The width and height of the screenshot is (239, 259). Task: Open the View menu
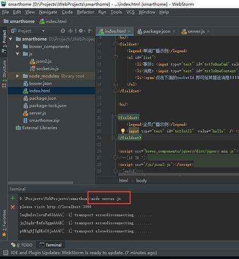[x=30, y=12]
